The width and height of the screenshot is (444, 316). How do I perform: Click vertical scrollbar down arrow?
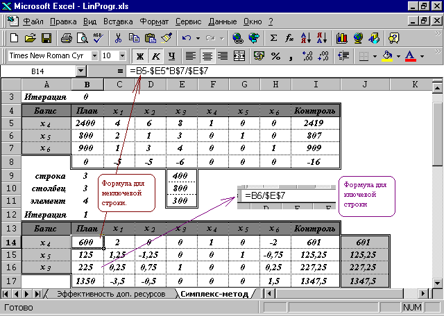pyautogui.click(x=437, y=282)
